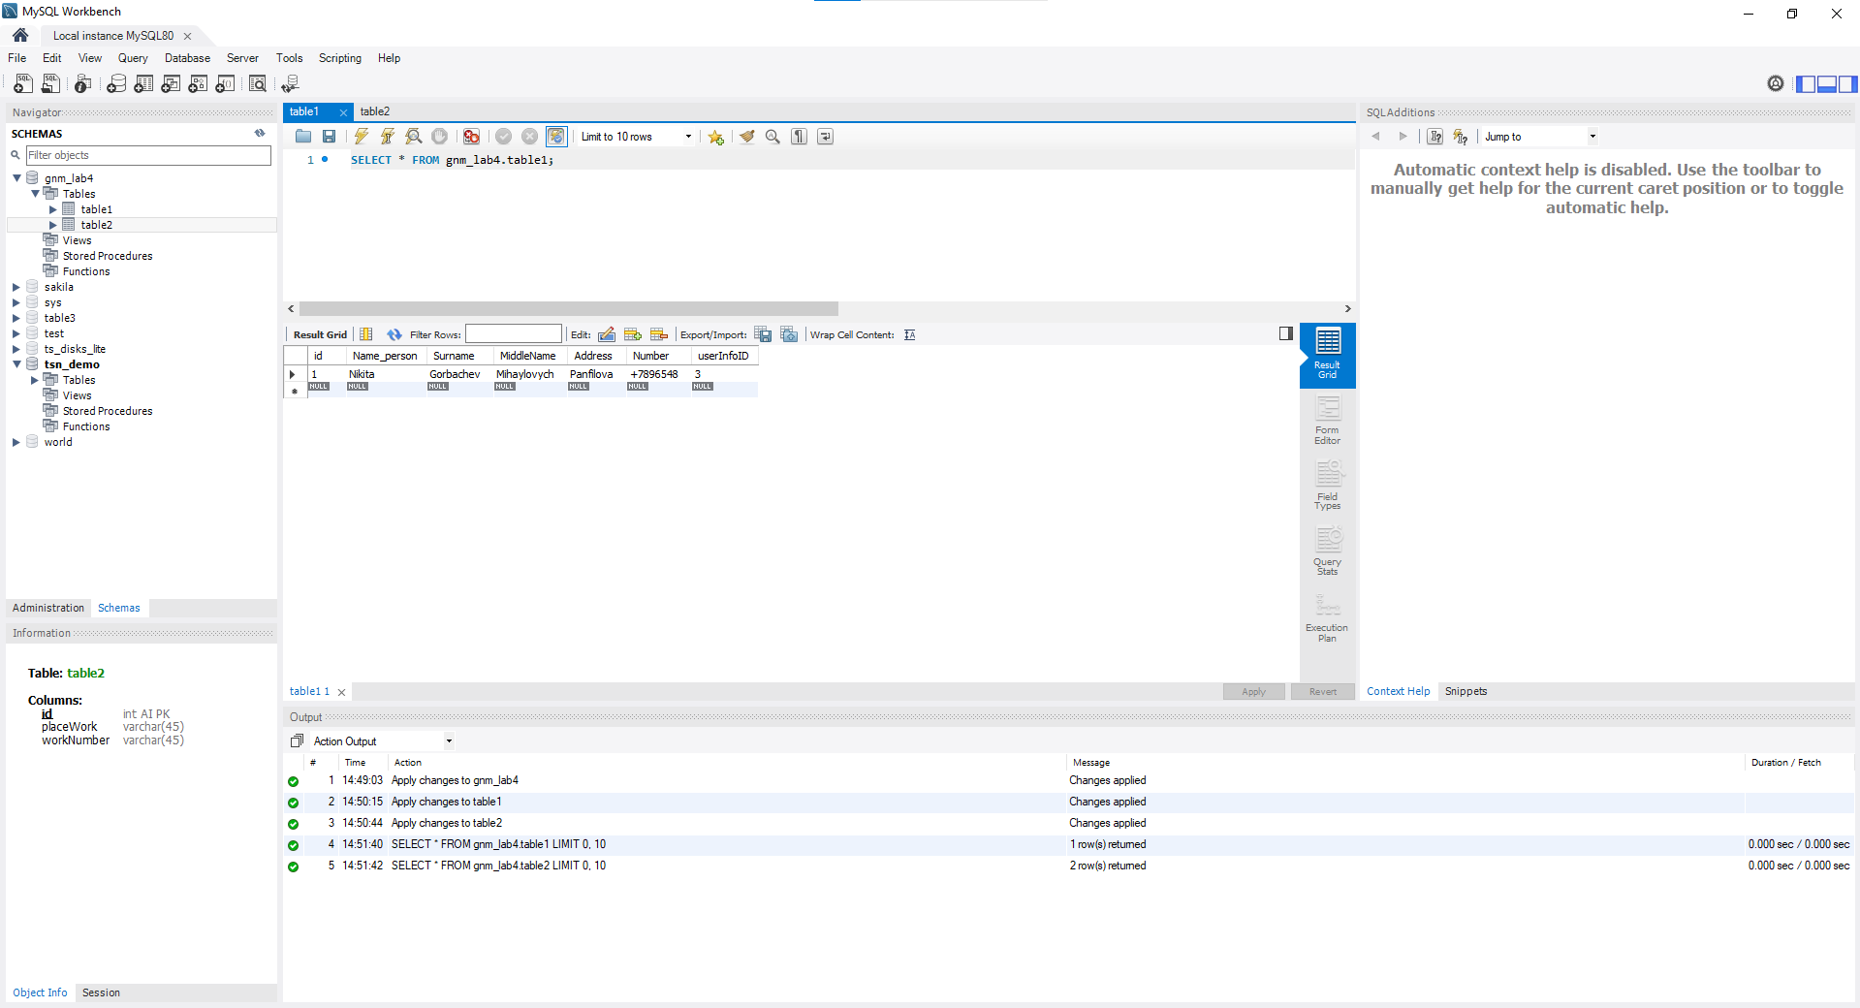Toggle the secondary SQL Additions sidebar

[x=1848, y=84]
